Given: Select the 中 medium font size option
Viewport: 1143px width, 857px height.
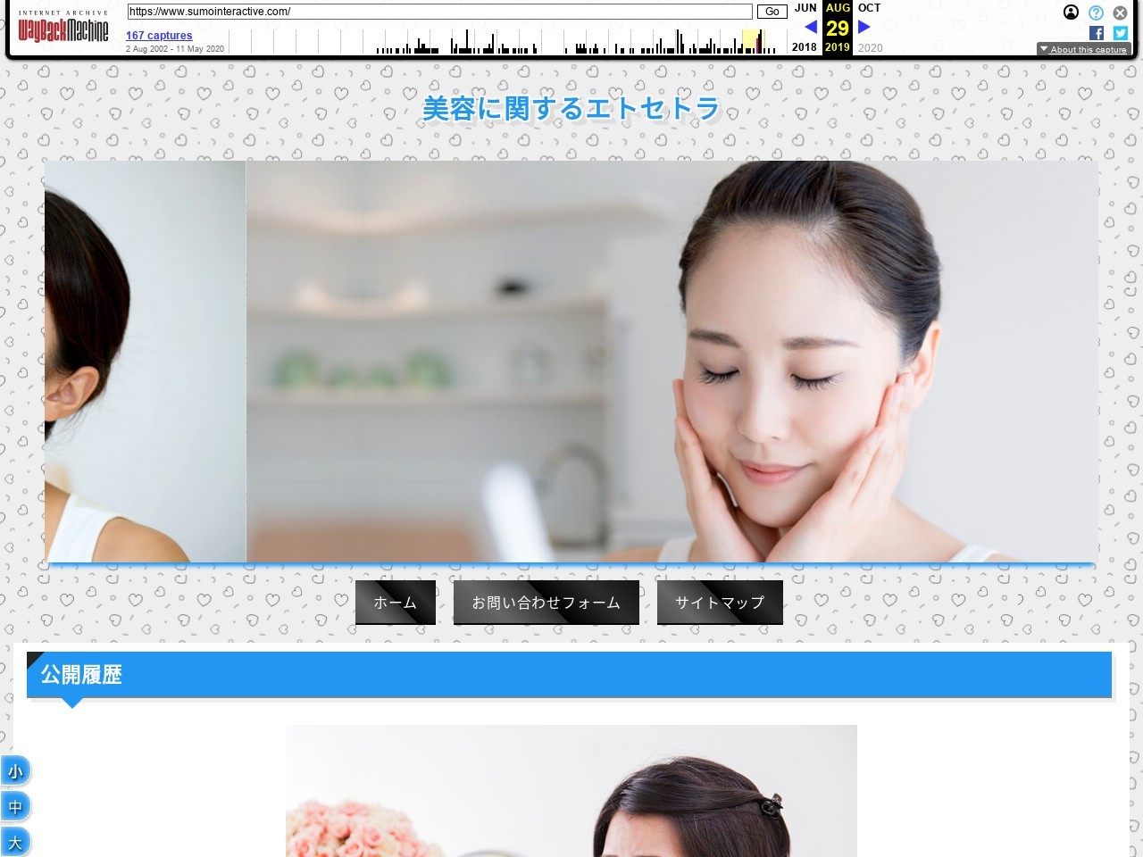Looking at the screenshot, I should pos(15,805).
